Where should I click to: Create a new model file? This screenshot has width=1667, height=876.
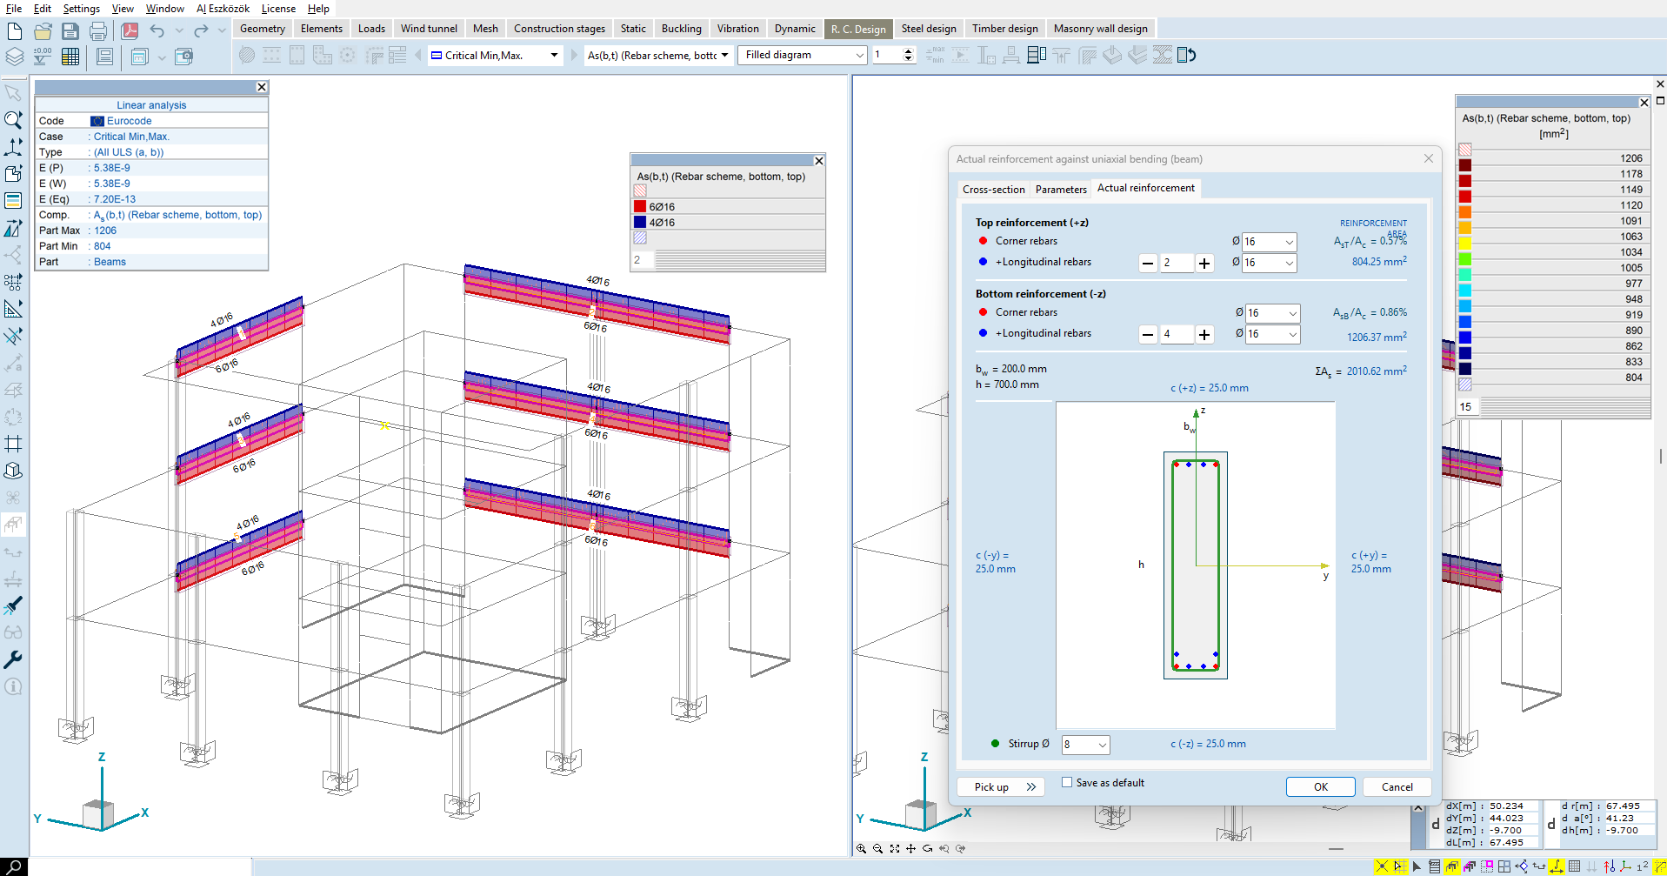click(x=14, y=31)
